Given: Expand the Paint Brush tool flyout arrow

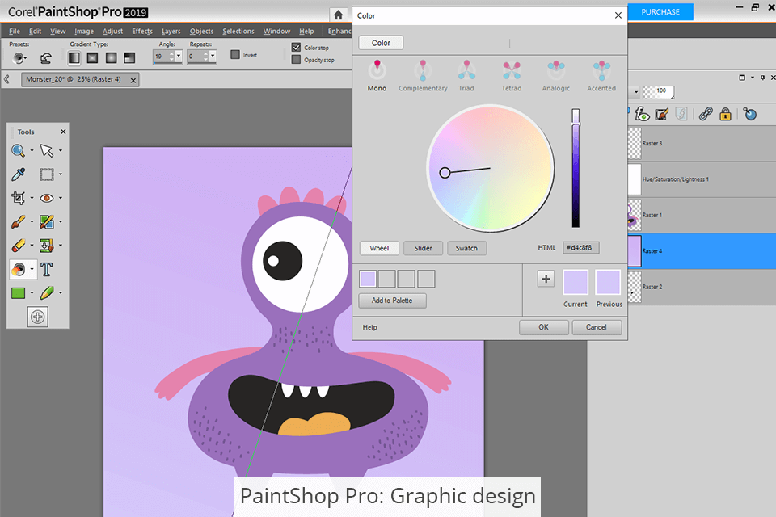Looking at the screenshot, I should click(32, 221).
